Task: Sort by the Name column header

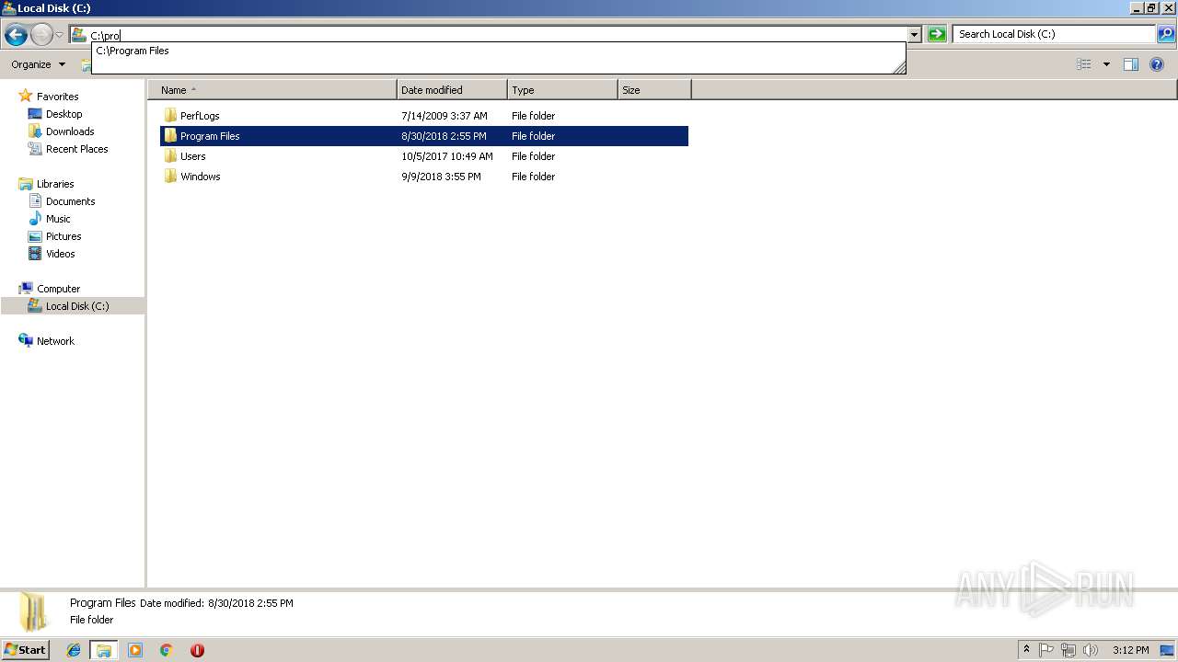Action: point(272,90)
